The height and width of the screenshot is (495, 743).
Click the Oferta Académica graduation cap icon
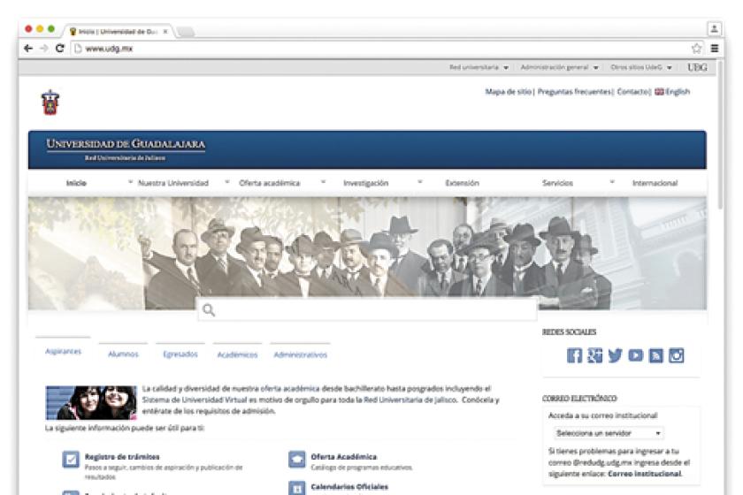point(296,459)
